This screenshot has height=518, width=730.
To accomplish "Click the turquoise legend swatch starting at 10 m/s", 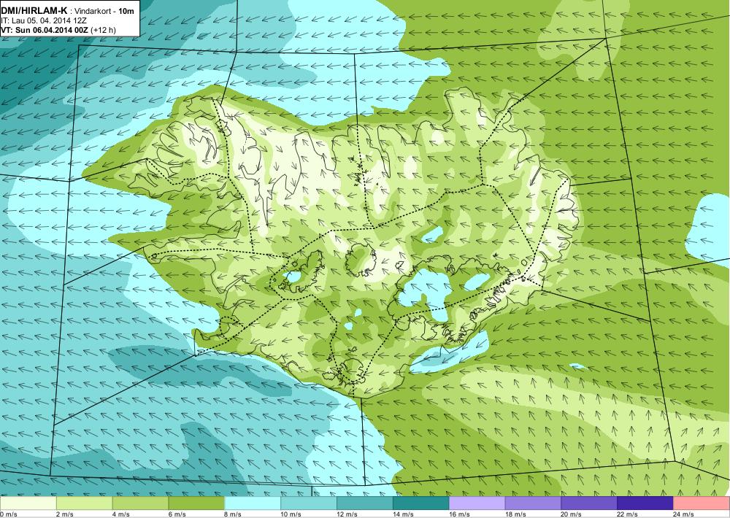I will pyautogui.click(x=309, y=503).
